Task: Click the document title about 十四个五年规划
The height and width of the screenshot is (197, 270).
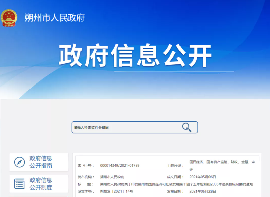Action: click(176, 184)
